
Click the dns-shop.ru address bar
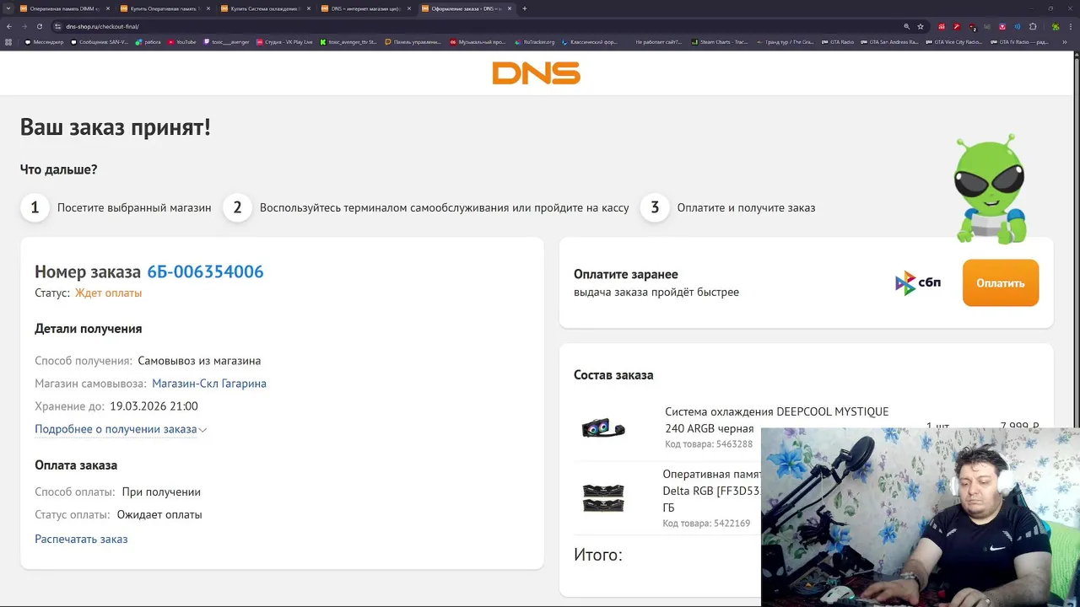click(472, 26)
